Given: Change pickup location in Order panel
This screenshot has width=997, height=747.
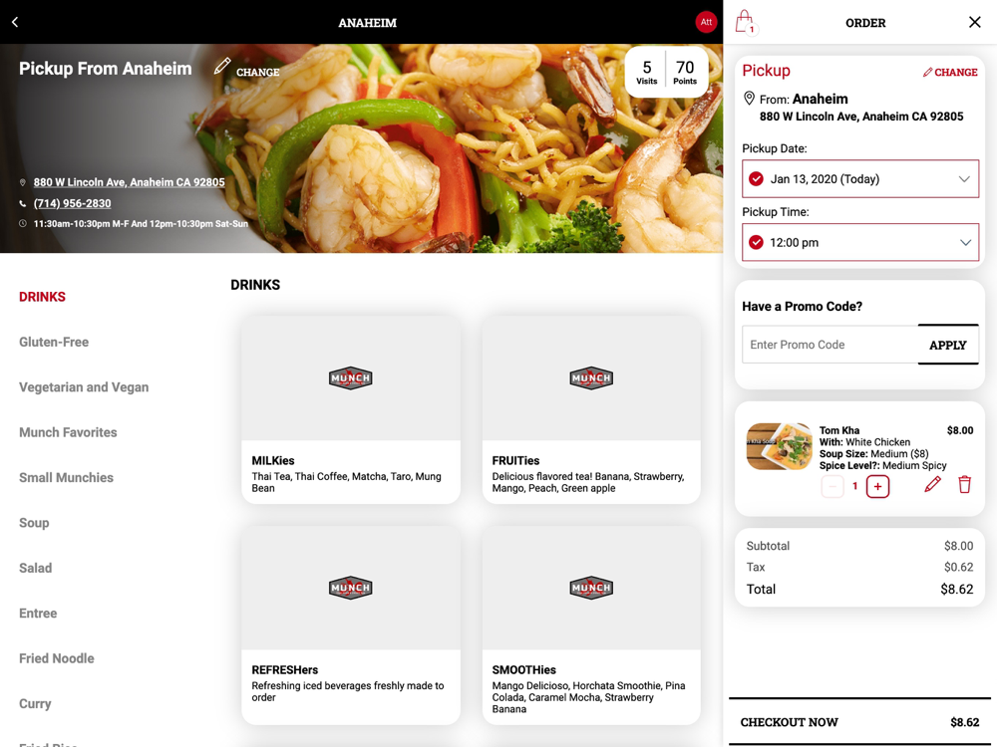Looking at the screenshot, I should (x=950, y=72).
